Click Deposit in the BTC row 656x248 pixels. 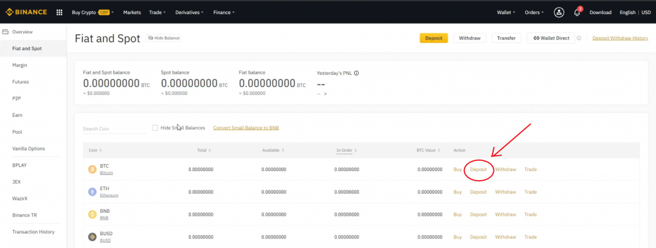coord(478,169)
